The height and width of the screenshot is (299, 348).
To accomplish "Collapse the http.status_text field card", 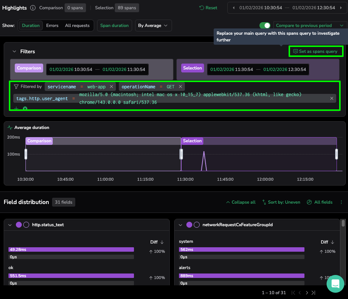I will [x=10, y=225].
